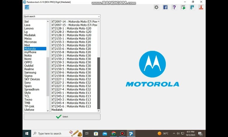Select Meizu in the brand list
Image resolution: width=228 pixels, height=137 pixels.
tap(28, 38)
